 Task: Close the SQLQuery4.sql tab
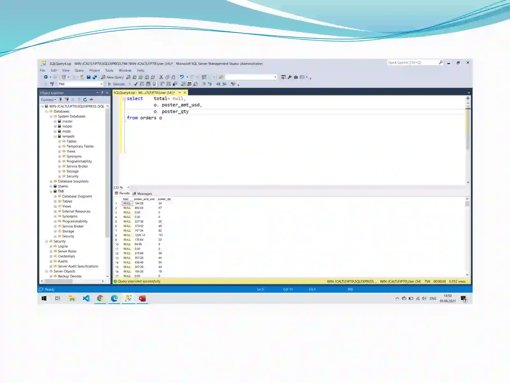[x=185, y=93]
